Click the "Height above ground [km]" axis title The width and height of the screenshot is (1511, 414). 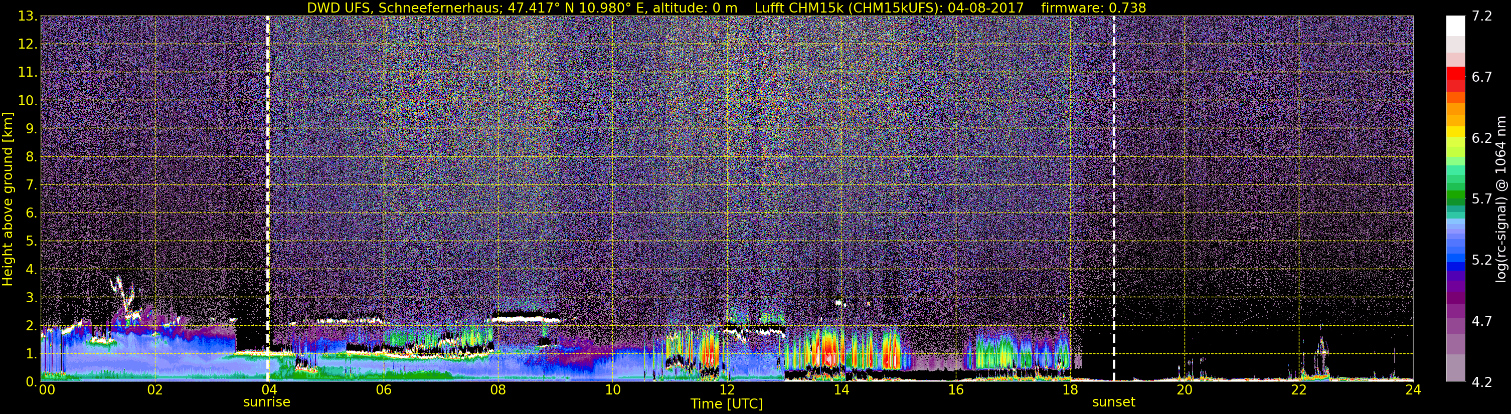coord(8,199)
